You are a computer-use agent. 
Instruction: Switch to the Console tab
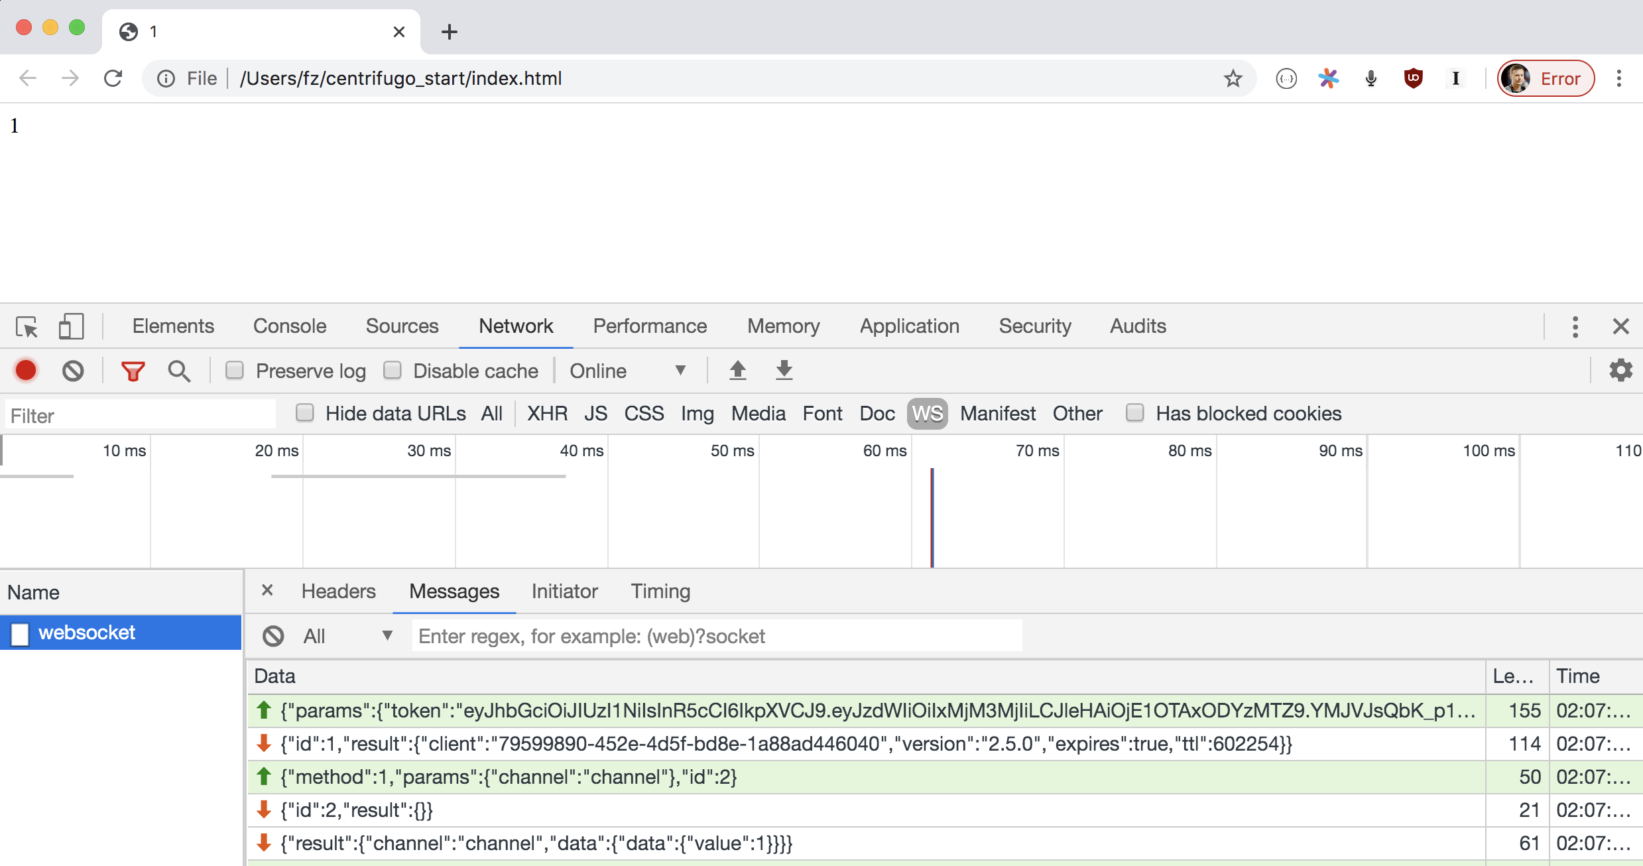290,326
